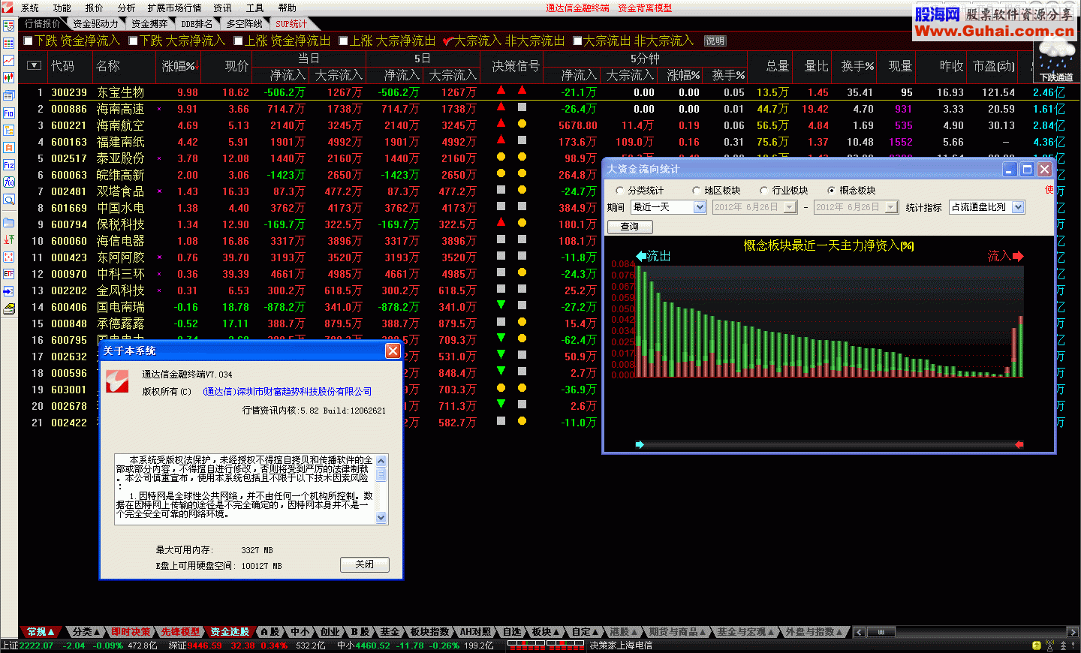
Task: Click the license text scroll up arrow
Action: (x=381, y=461)
